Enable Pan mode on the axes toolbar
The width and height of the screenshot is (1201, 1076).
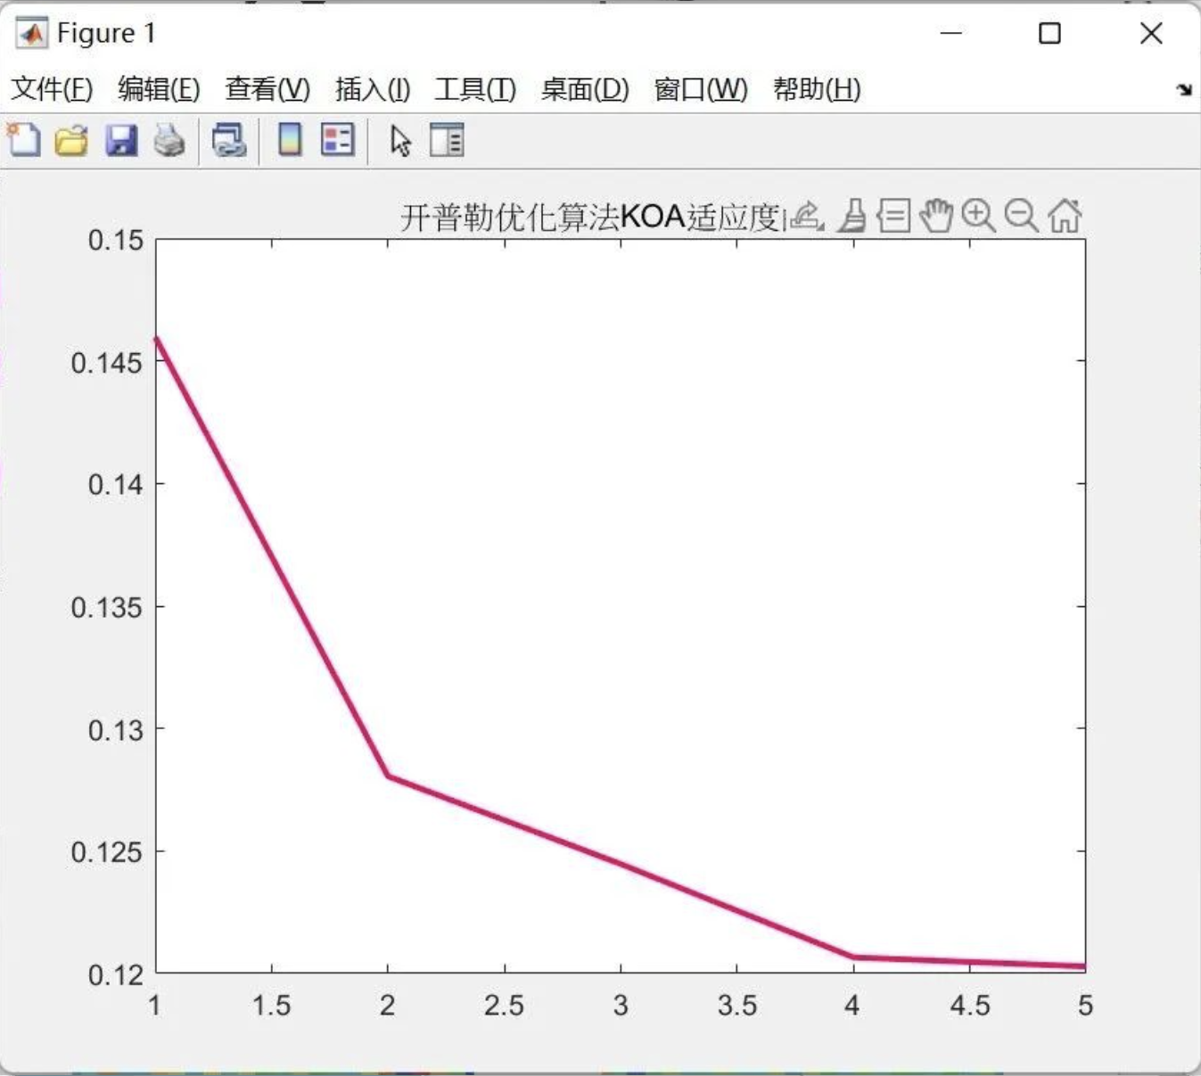(x=937, y=215)
